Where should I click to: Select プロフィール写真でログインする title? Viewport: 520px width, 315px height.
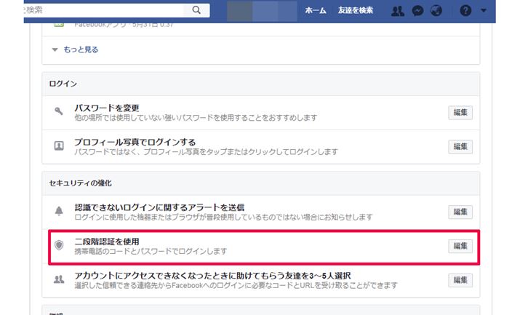click(x=135, y=142)
